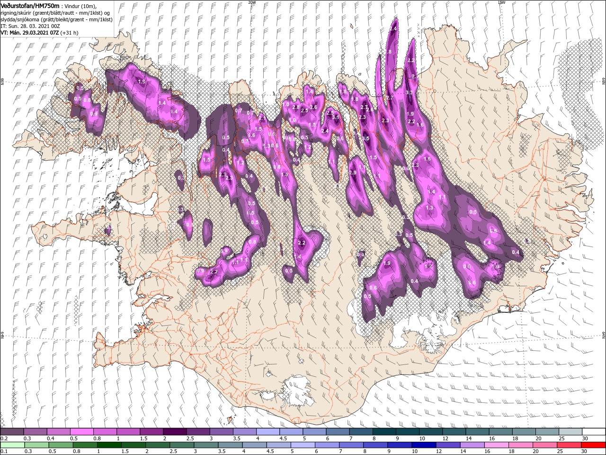606x455 pixels.
Task: Select lavender rain swatch between 14 and 16
Action: click(472, 445)
